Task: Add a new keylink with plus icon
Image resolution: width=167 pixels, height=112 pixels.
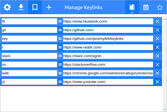Action: pyautogui.click(x=49, y=7)
